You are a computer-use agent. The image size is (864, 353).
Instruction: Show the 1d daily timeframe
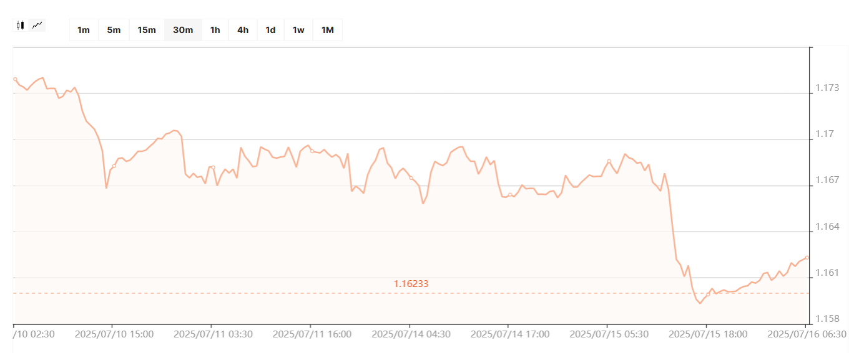tap(270, 30)
